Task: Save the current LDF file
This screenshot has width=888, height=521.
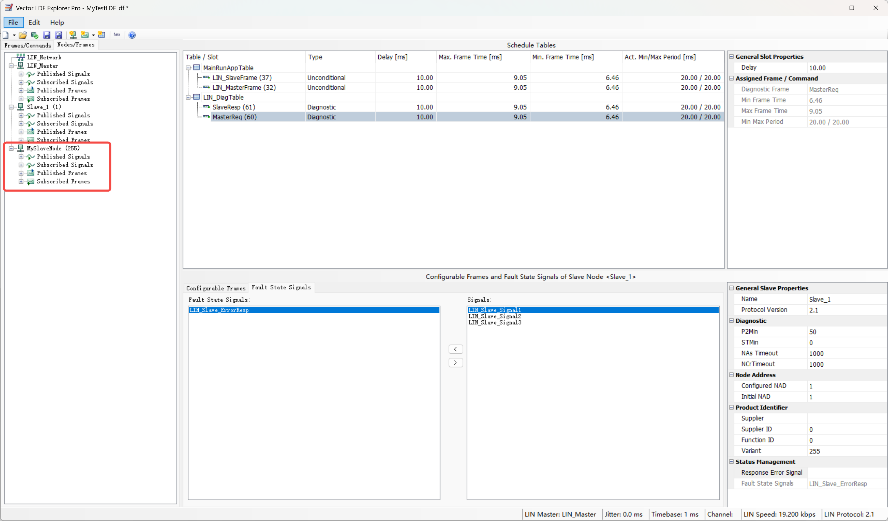Action: click(46, 35)
